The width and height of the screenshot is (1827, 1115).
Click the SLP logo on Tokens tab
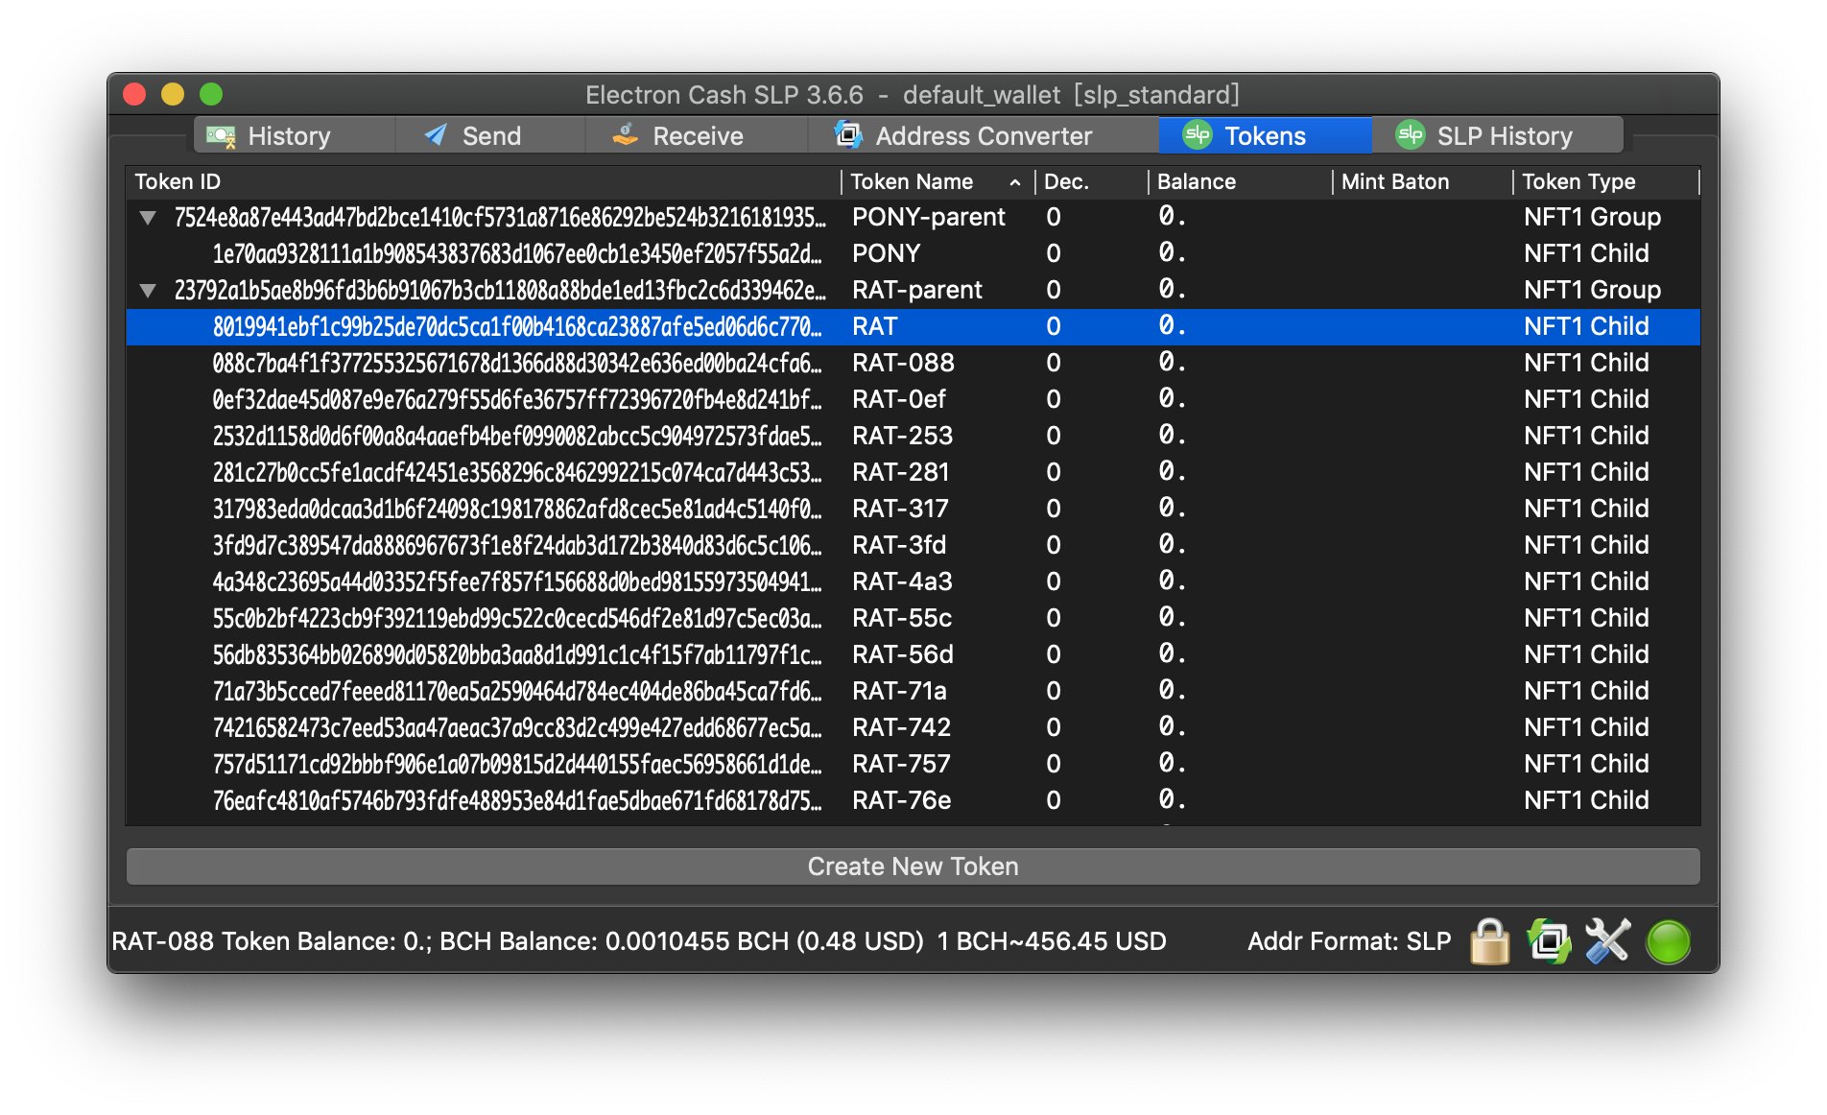[x=1197, y=135]
